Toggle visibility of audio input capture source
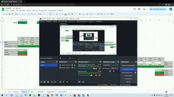174x97 pixels. click(x=72, y=65)
